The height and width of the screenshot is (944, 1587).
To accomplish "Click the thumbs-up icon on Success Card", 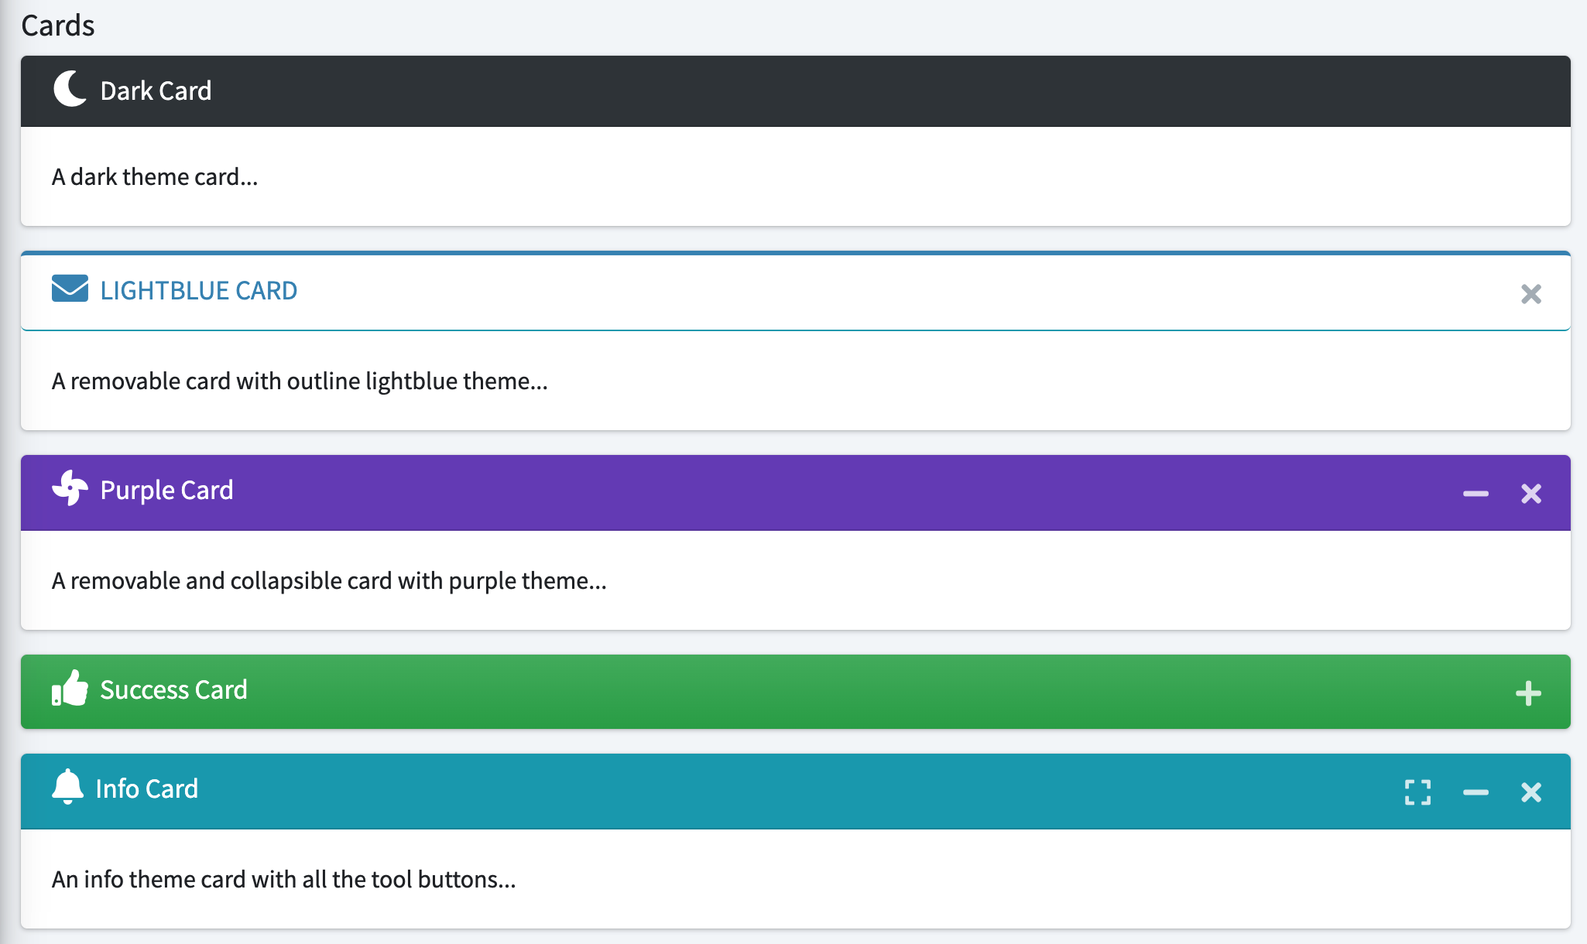I will click(x=70, y=688).
